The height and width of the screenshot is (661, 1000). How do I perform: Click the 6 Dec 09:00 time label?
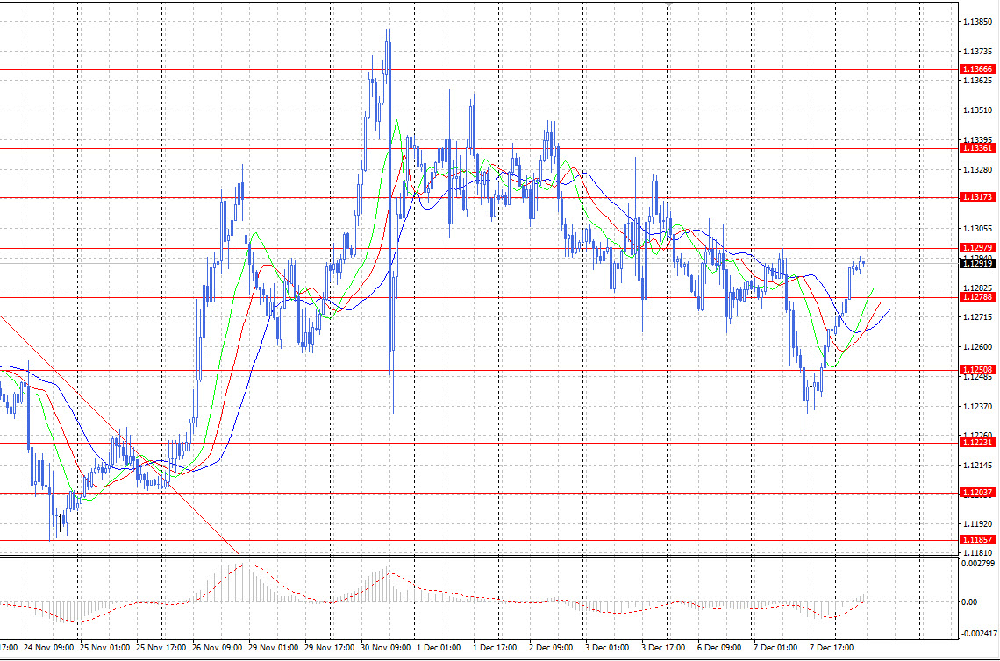719,648
